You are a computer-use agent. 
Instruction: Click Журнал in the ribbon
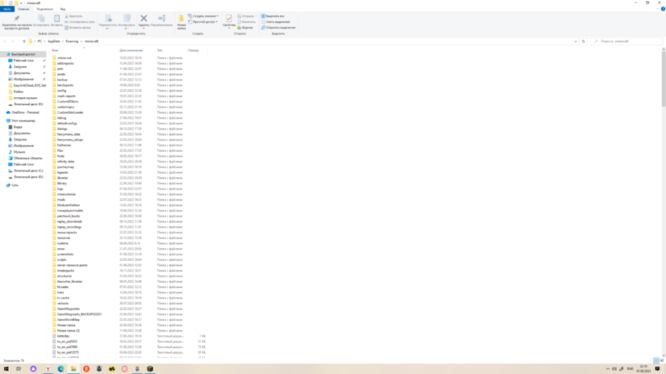coord(247,27)
